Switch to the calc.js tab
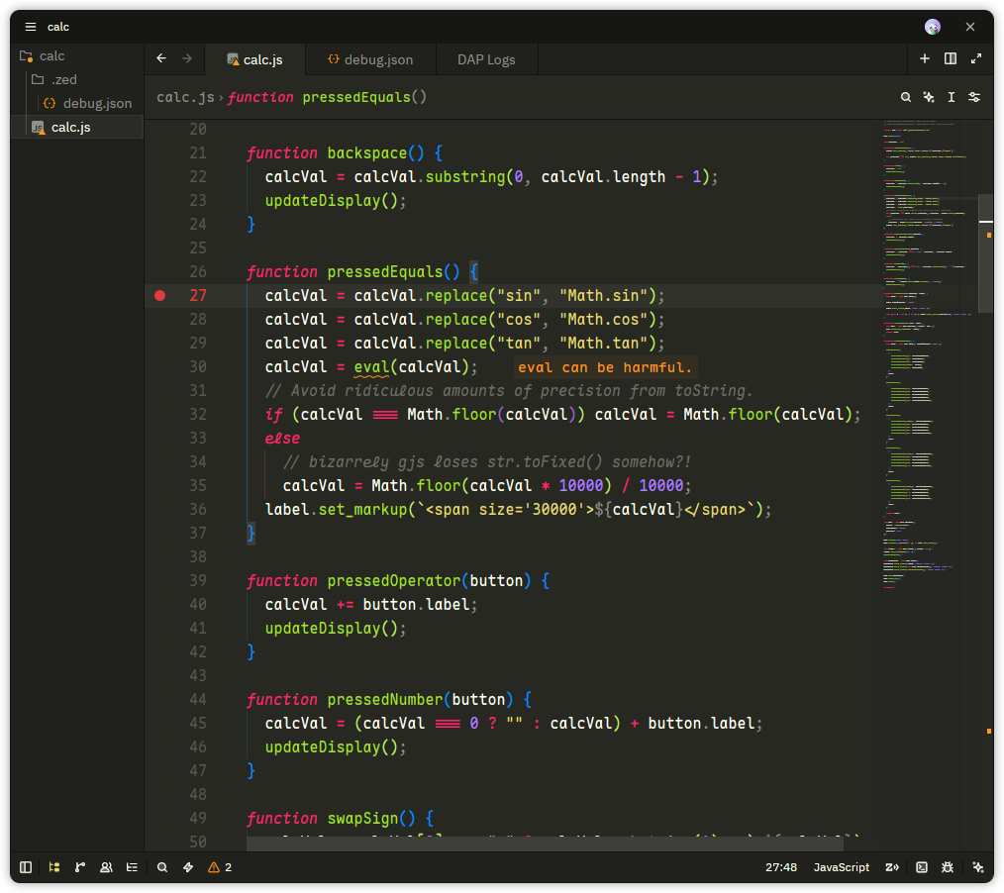1004x893 pixels. 254,59
